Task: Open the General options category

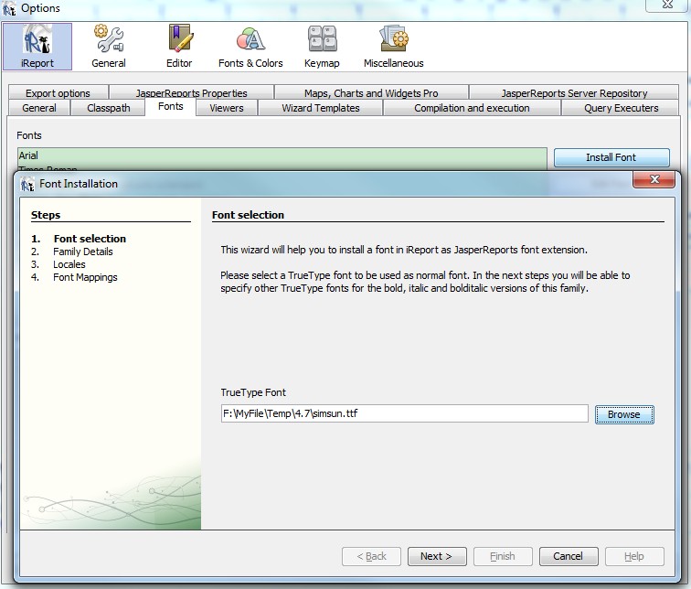Action: (x=109, y=47)
